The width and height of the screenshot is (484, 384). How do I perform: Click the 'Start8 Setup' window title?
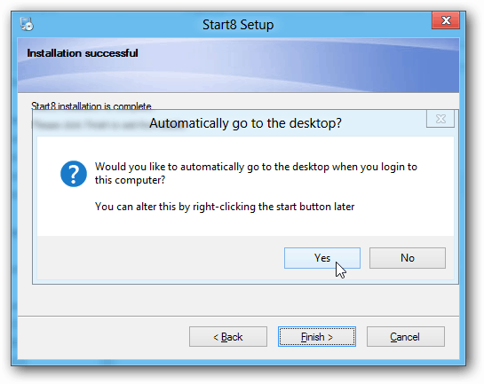pos(238,25)
